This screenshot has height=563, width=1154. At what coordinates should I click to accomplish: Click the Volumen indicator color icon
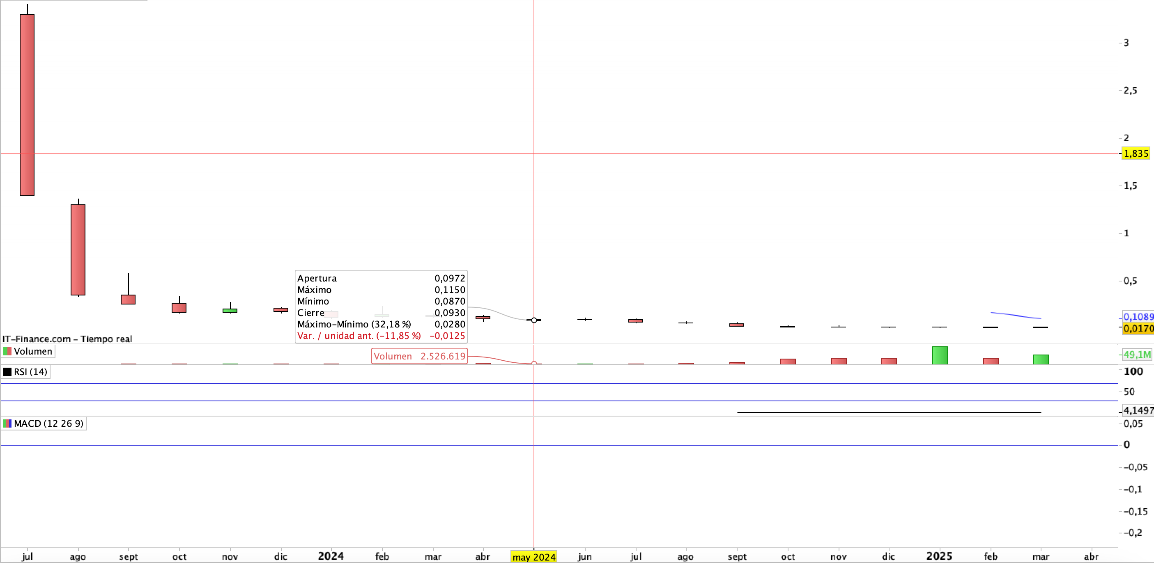click(x=7, y=351)
